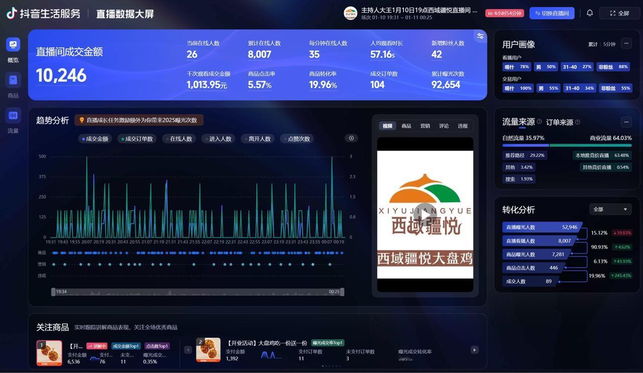This screenshot has height=373, width=643.
Task: Open the 流量 traffic sidebar icon
Action: pos(13,115)
